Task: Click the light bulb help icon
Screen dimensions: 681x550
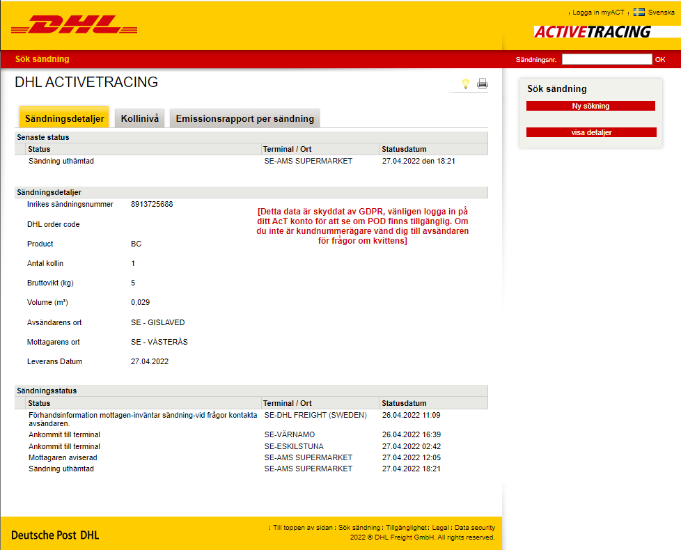Action: tap(466, 84)
